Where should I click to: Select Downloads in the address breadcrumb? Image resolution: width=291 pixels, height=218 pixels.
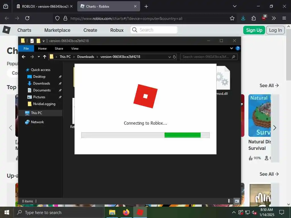coord(86,57)
